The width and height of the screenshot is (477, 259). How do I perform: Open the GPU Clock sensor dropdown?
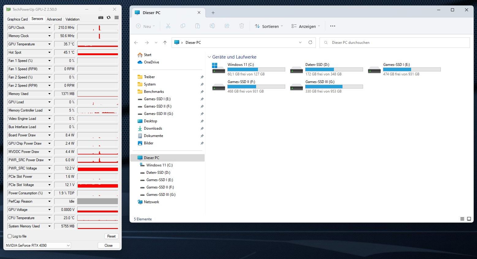(x=49, y=28)
